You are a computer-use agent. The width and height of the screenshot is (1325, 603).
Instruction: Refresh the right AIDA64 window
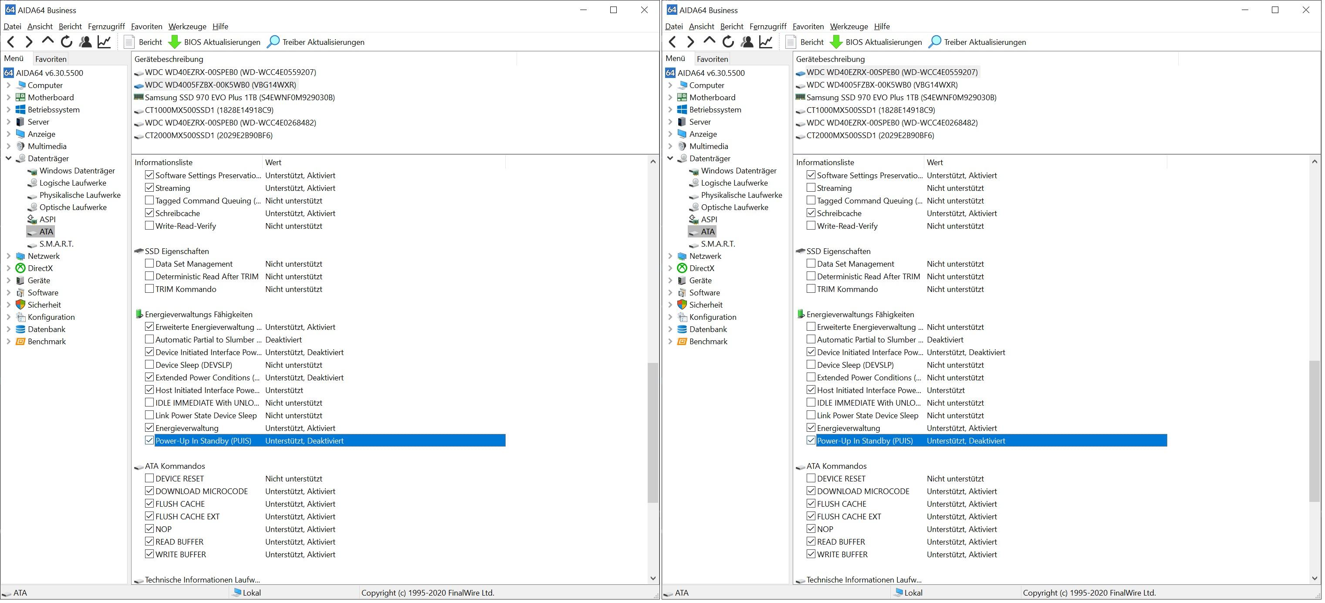[728, 42]
